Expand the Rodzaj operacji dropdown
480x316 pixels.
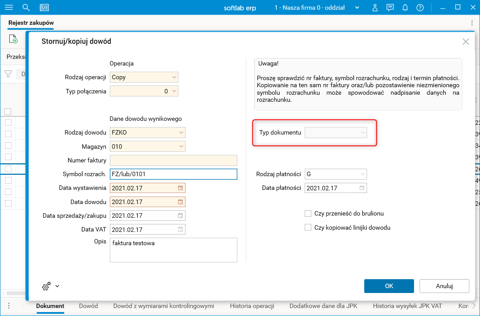pyautogui.click(x=174, y=77)
